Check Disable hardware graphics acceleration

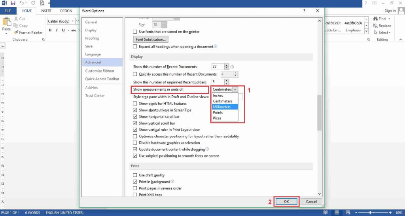tap(135, 143)
